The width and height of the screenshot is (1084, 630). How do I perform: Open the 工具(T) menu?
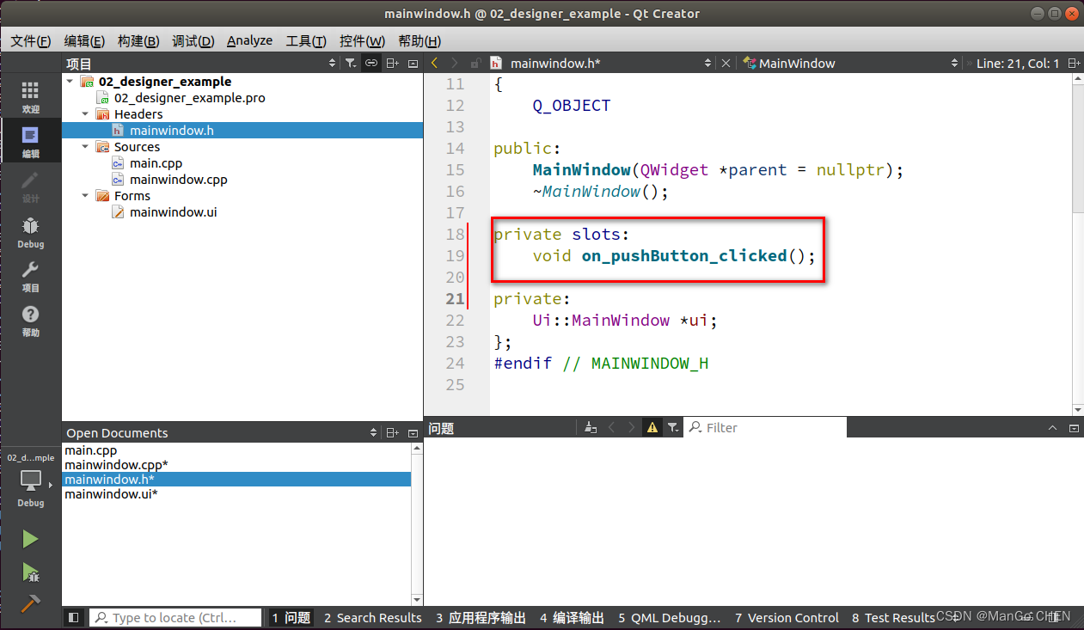306,40
